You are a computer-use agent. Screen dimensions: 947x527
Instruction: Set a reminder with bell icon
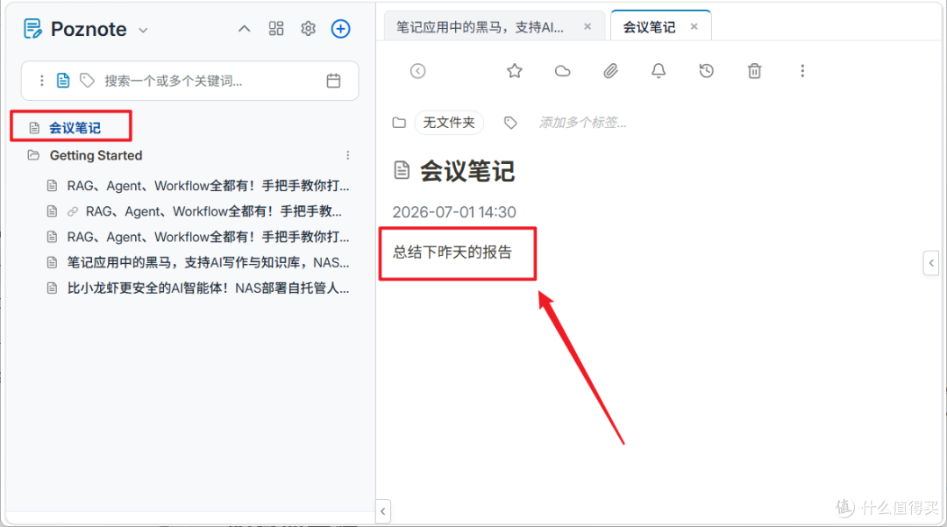click(659, 71)
